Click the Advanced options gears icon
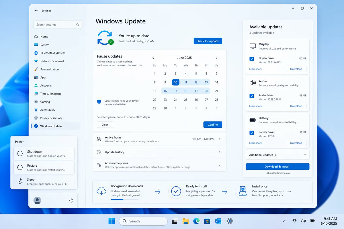This screenshot has height=229, width=344. point(99,165)
